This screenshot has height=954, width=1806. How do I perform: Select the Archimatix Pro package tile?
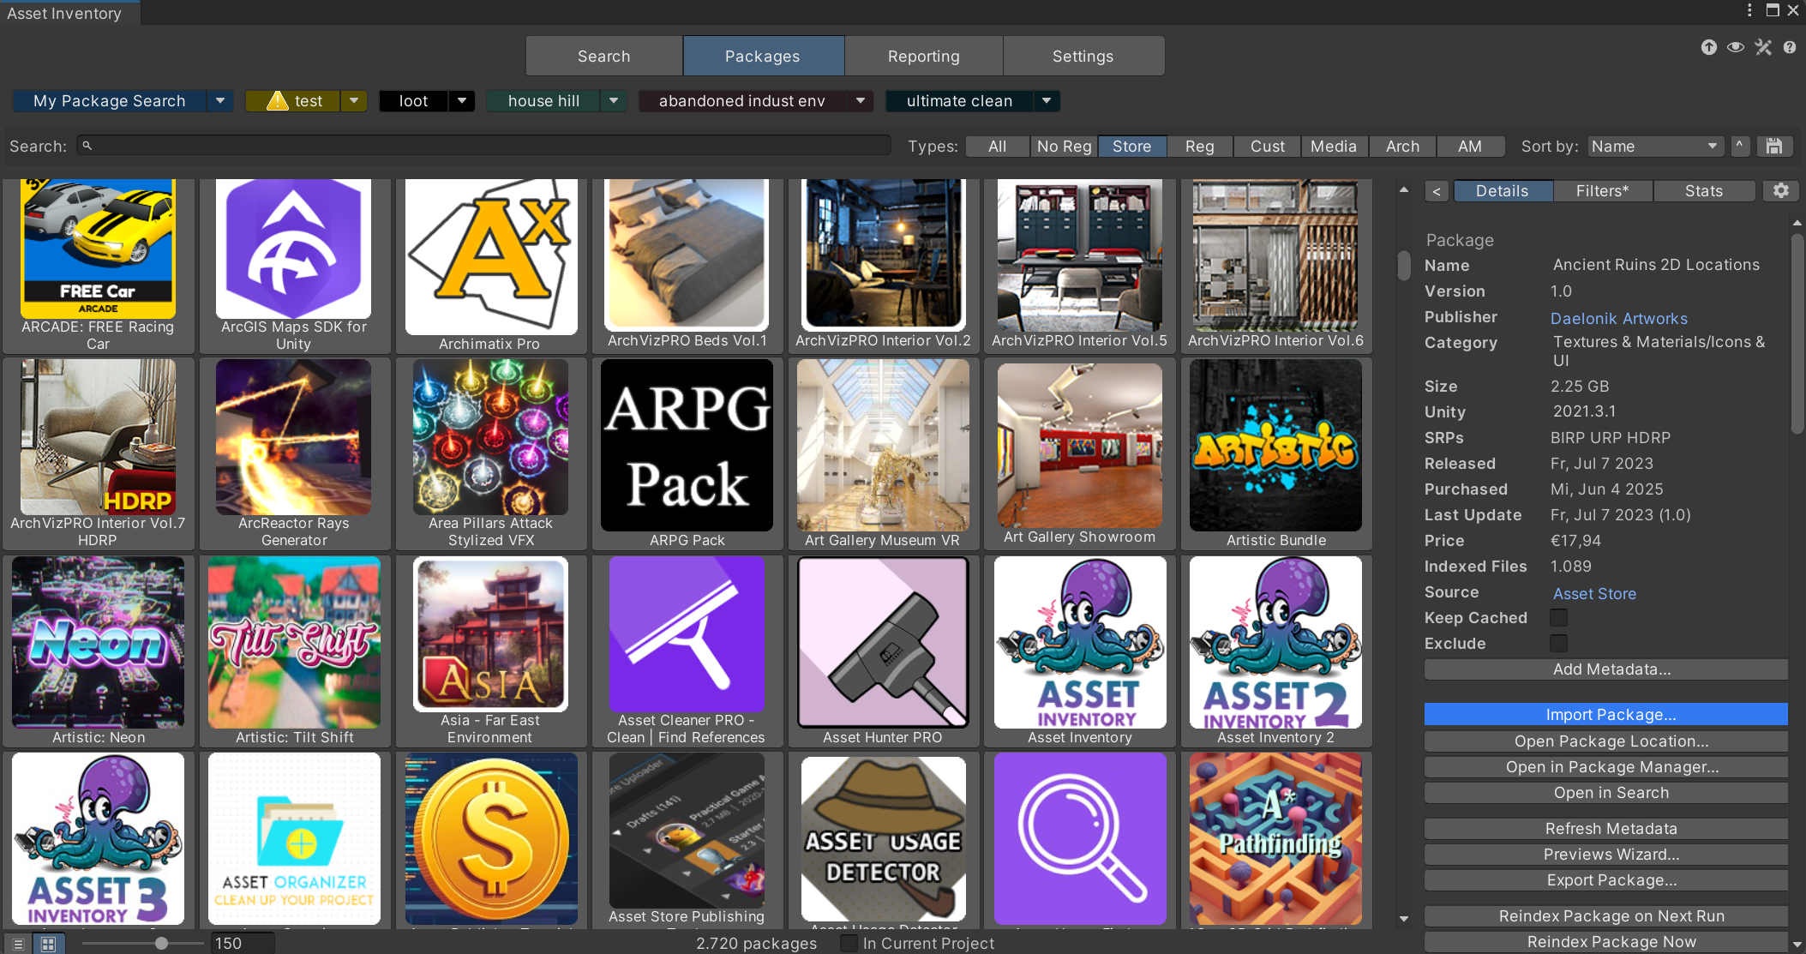(x=491, y=266)
